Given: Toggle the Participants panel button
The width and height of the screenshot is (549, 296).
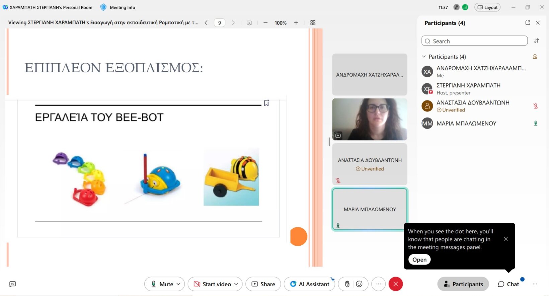Looking at the screenshot, I should click(463, 284).
